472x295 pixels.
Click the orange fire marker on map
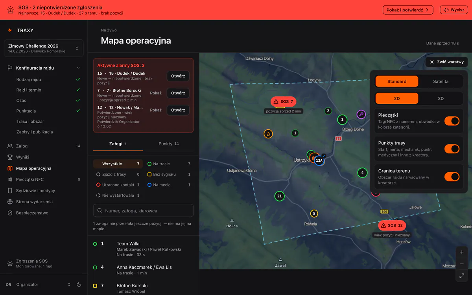point(268,134)
